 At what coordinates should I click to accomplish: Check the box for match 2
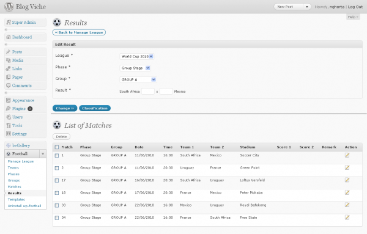tap(57, 168)
